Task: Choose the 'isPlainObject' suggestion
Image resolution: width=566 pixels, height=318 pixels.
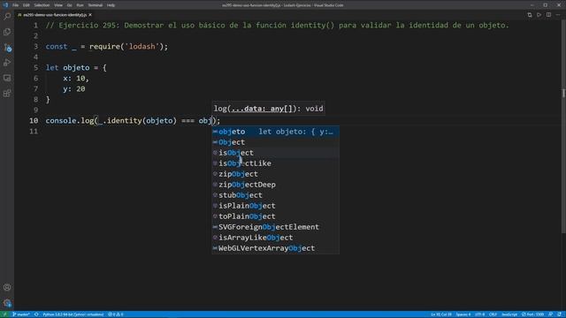Action: [x=275, y=206]
